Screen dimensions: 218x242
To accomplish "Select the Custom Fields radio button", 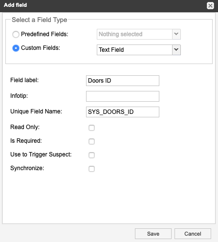I will [x=16, y=48].
